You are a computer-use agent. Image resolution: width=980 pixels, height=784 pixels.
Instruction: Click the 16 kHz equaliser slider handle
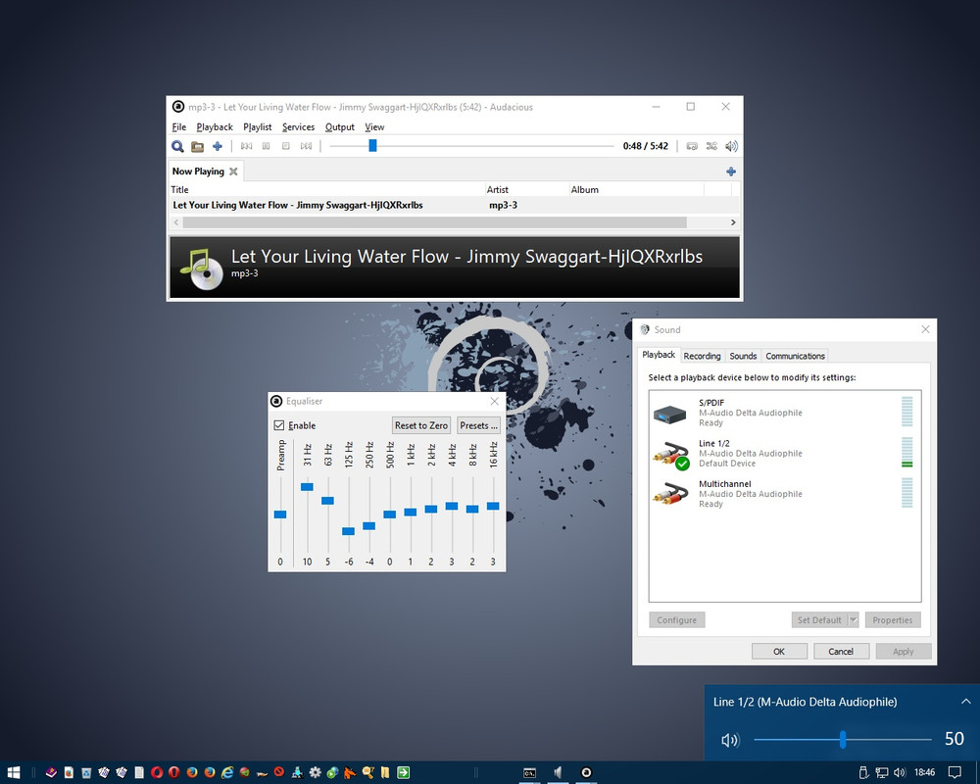pos(493,507)
